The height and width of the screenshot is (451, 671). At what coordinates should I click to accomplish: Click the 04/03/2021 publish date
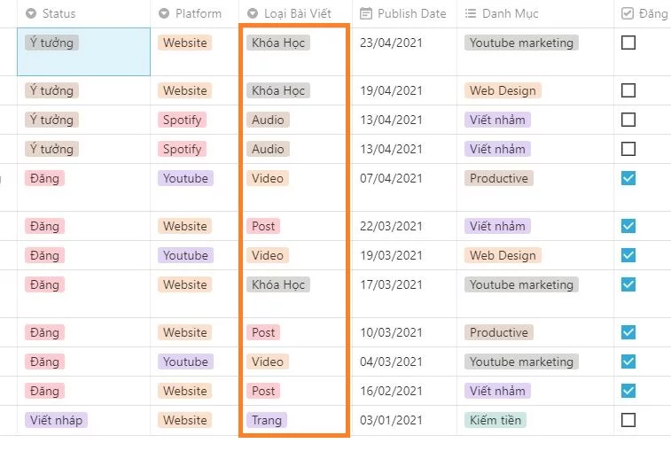[x=391, y=362]
